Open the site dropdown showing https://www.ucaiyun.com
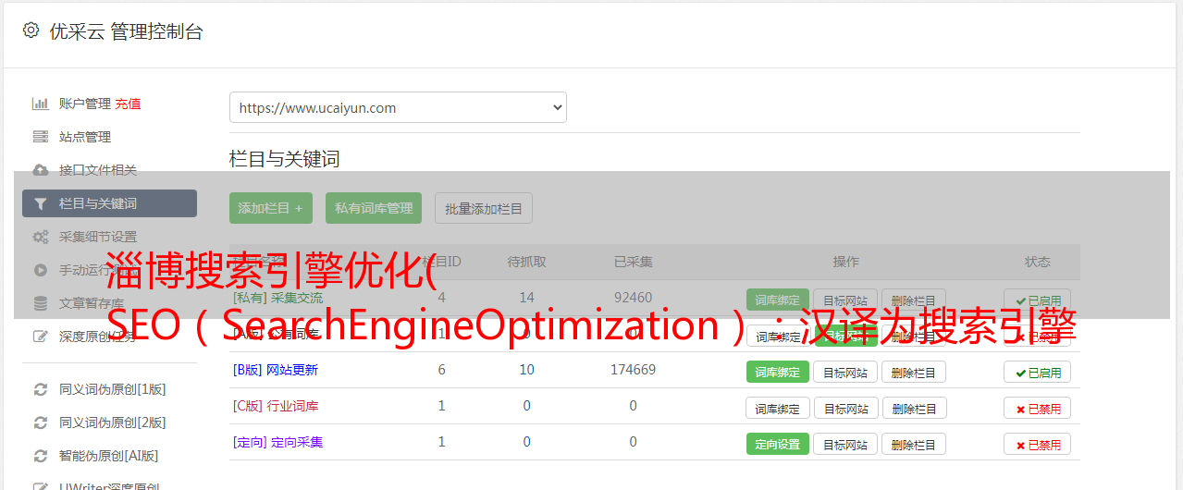 tap(398, 107)
